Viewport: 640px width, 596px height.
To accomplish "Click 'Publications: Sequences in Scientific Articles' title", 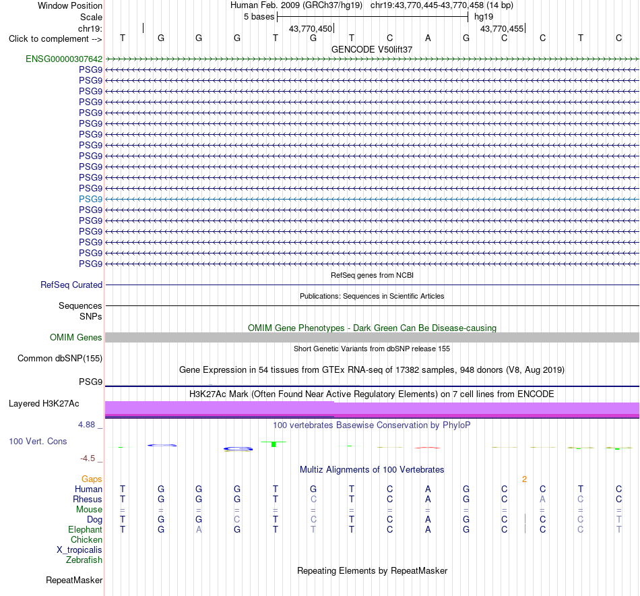I will tap(372, 296).
